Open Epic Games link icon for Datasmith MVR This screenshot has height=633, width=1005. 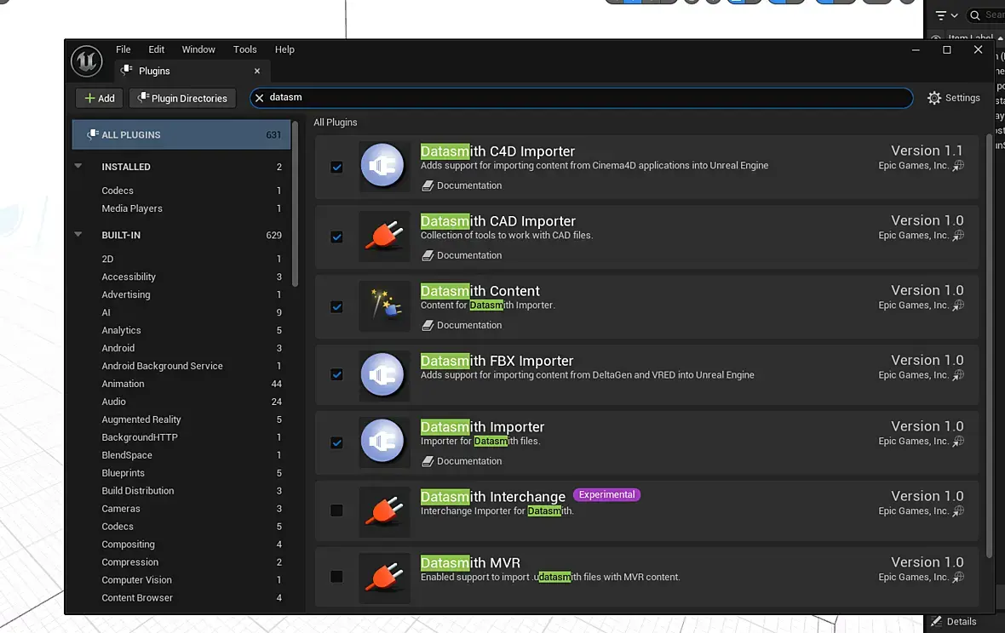click(x=958, y=577)
